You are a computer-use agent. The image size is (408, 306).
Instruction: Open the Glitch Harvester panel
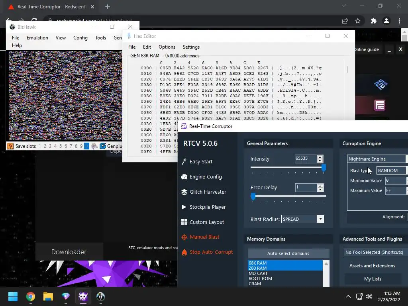pyautogui.click(x=204, y=192)
